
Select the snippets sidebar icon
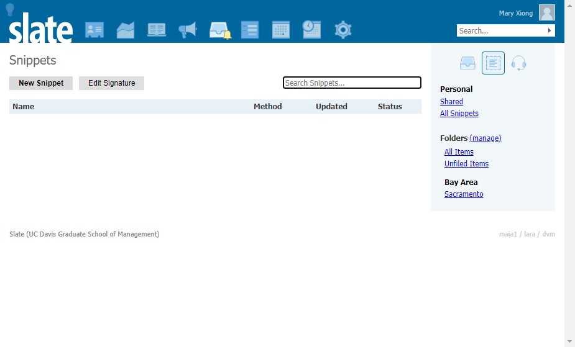tap(493, 63)
